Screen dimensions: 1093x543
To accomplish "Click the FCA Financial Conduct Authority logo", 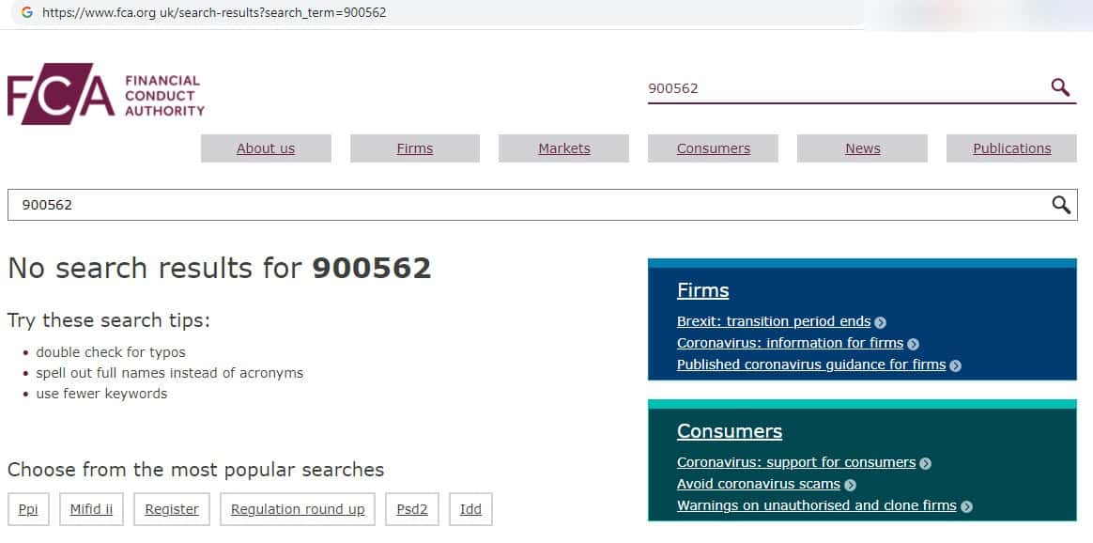I will (106, 94).
